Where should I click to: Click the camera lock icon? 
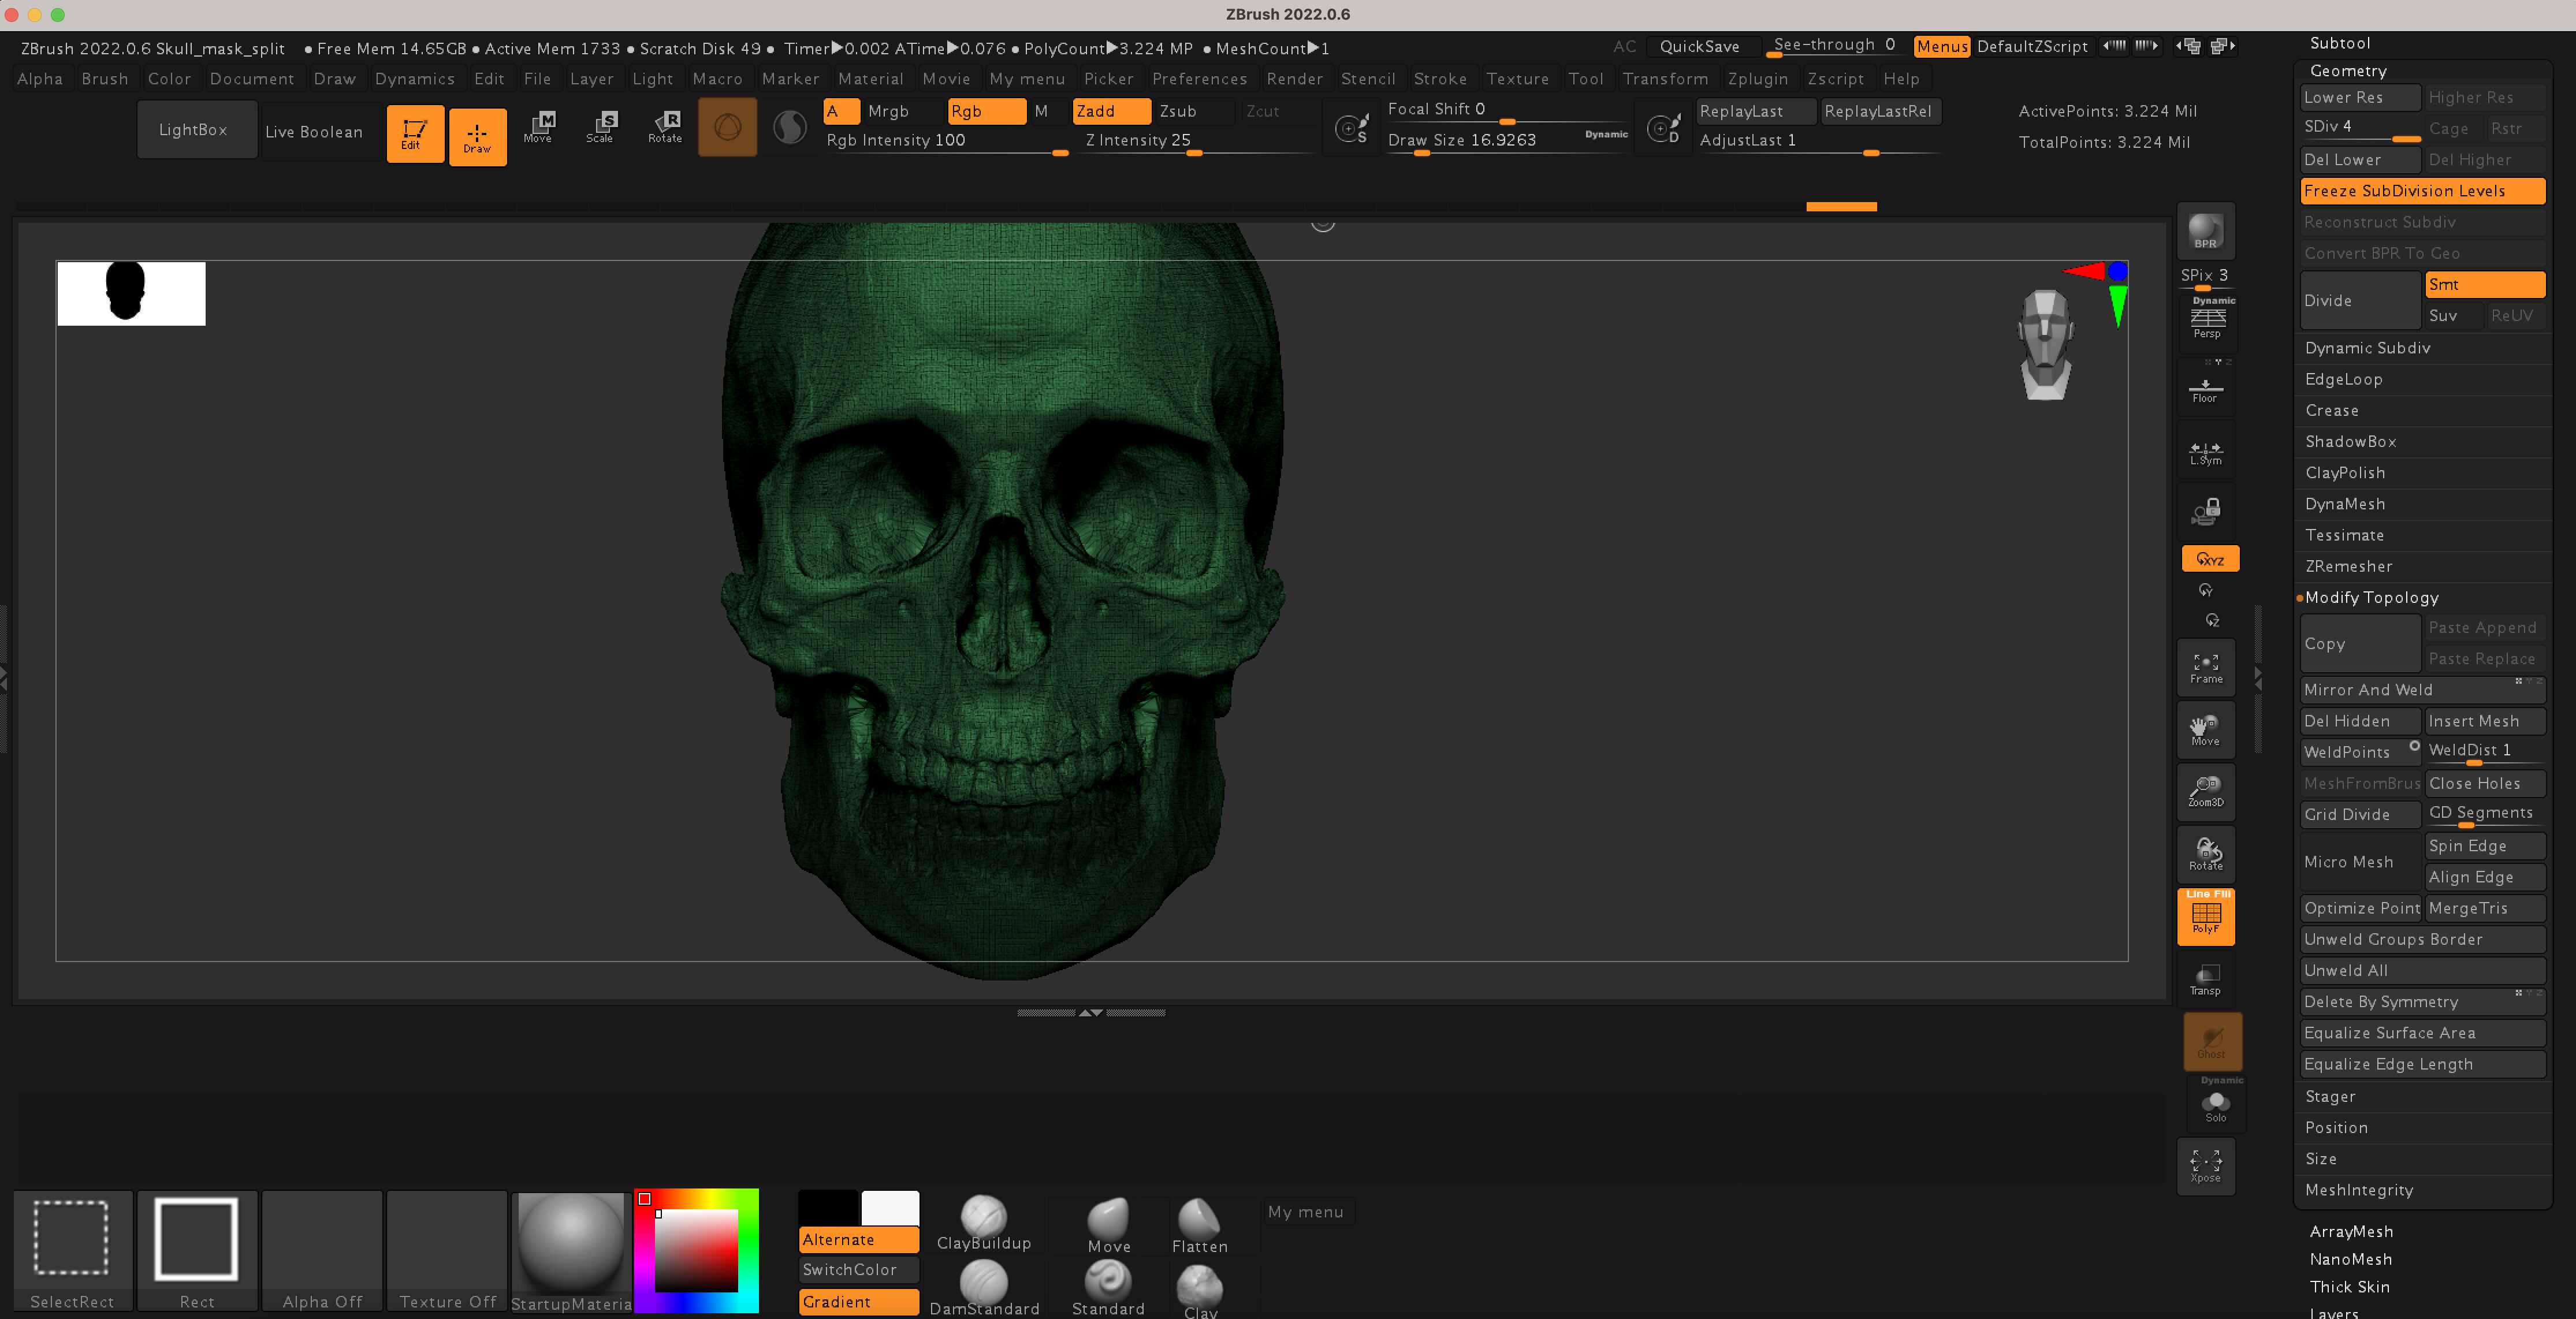point(2205,513)
